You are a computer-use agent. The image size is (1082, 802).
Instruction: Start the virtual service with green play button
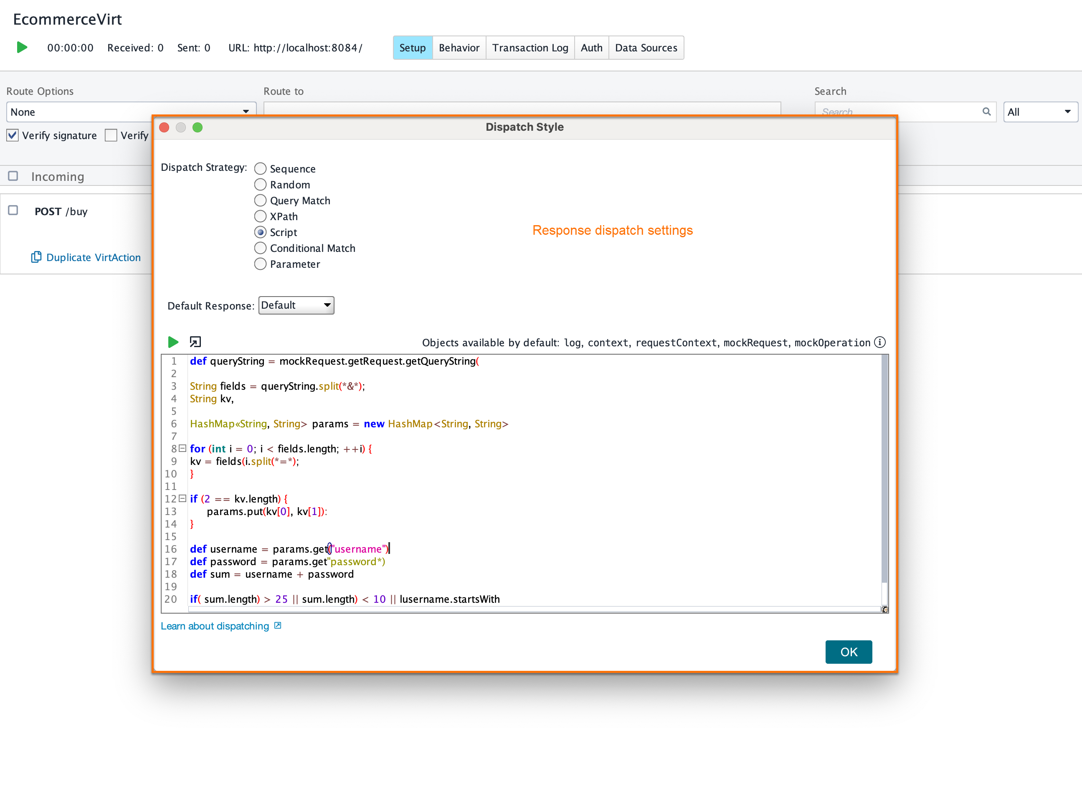pyautogui.click(x=21, y=47)
